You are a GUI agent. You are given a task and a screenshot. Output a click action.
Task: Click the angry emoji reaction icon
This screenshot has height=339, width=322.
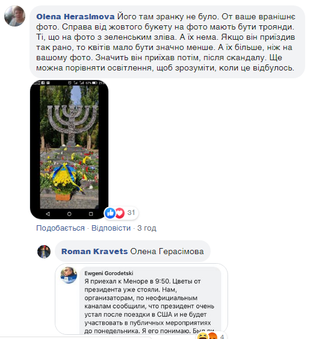point(212,336)
